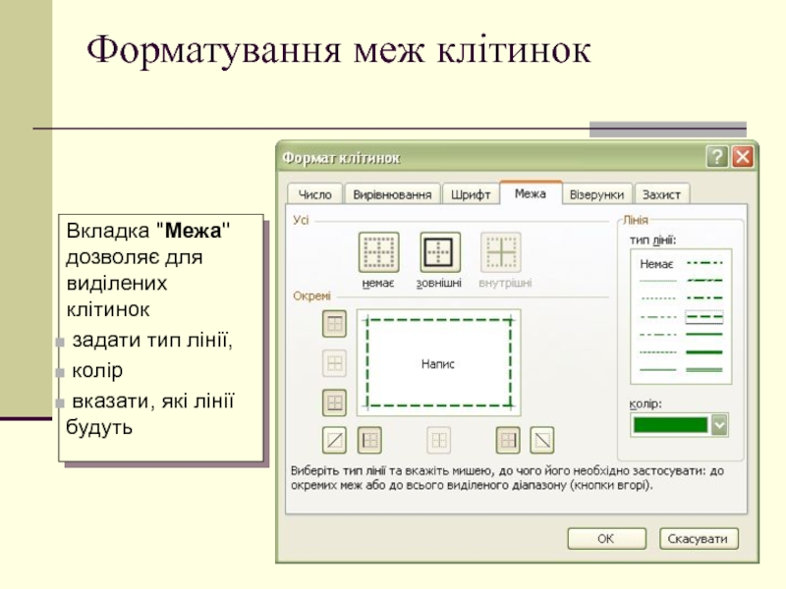
Task: Select 'Немає' in line type list
Action: 656,264
